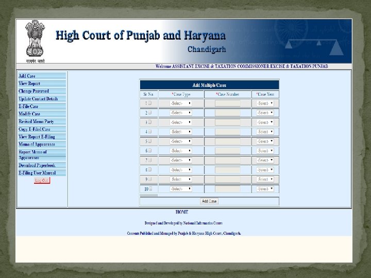Image resolution: width=371 pixels, height=278 pixels.
Task: Open Case Year dropdown in row 1
Action: tap(265, 103)
